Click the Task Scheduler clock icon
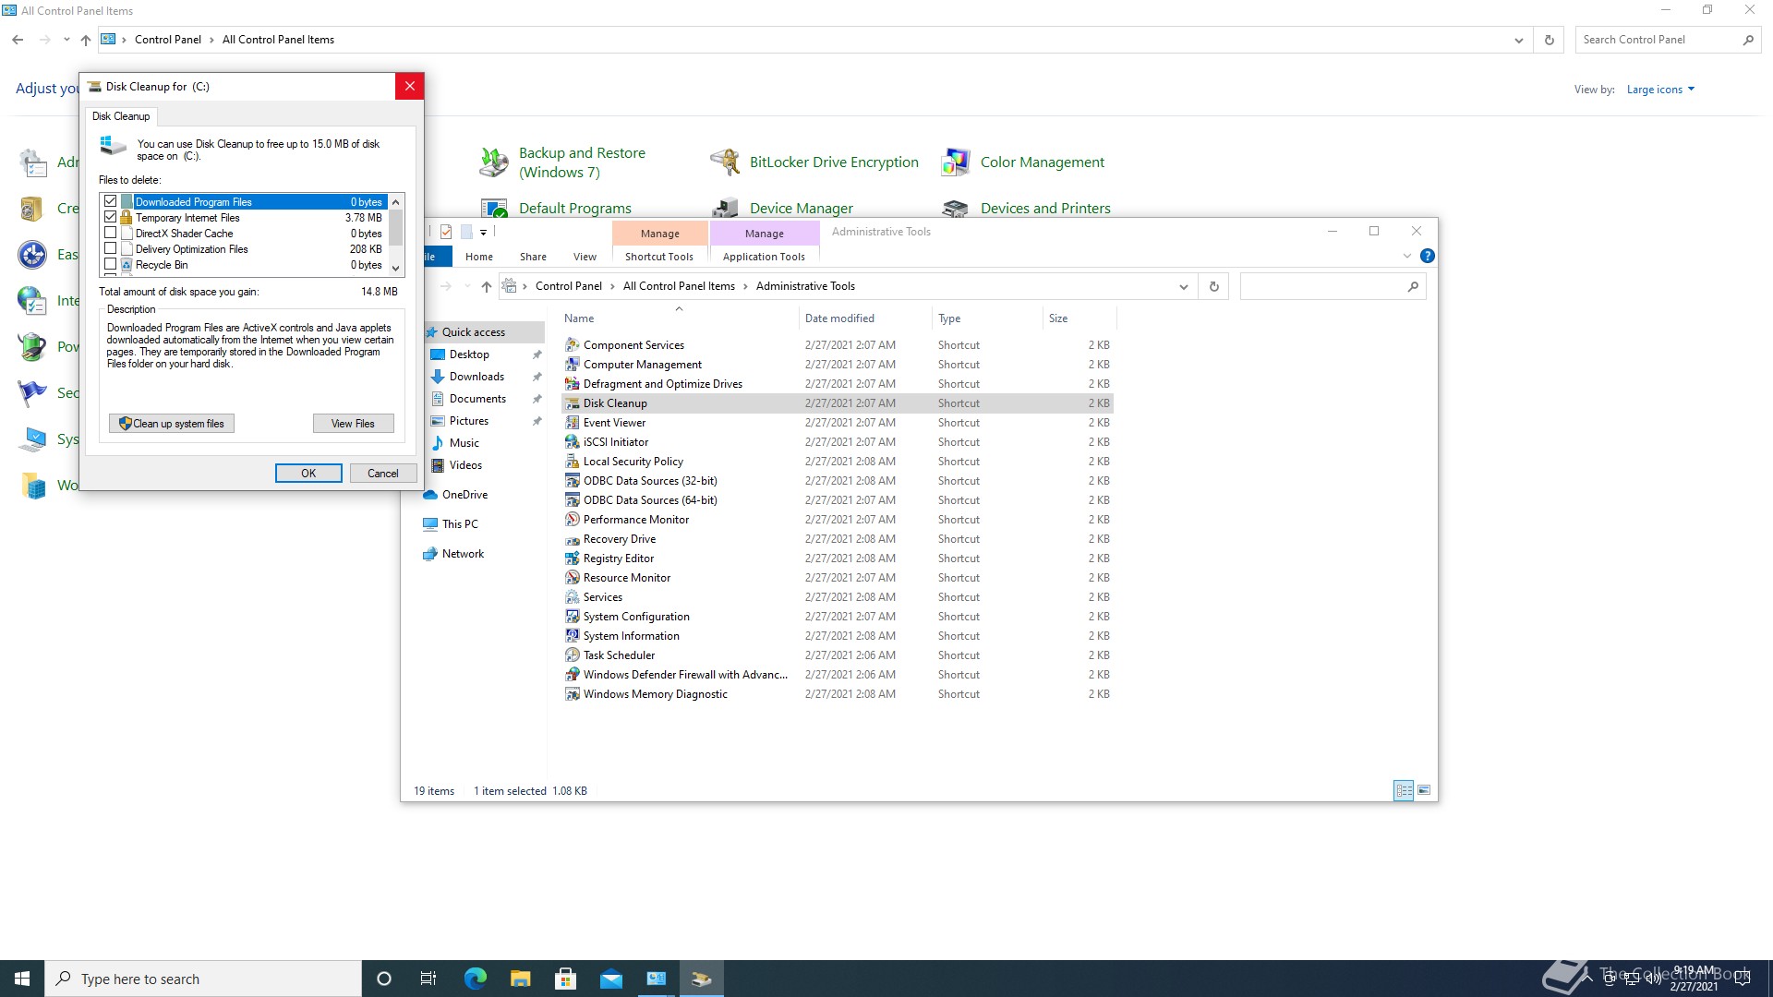This screenshot has height=997, width=1773. click(x=573, y=655)
